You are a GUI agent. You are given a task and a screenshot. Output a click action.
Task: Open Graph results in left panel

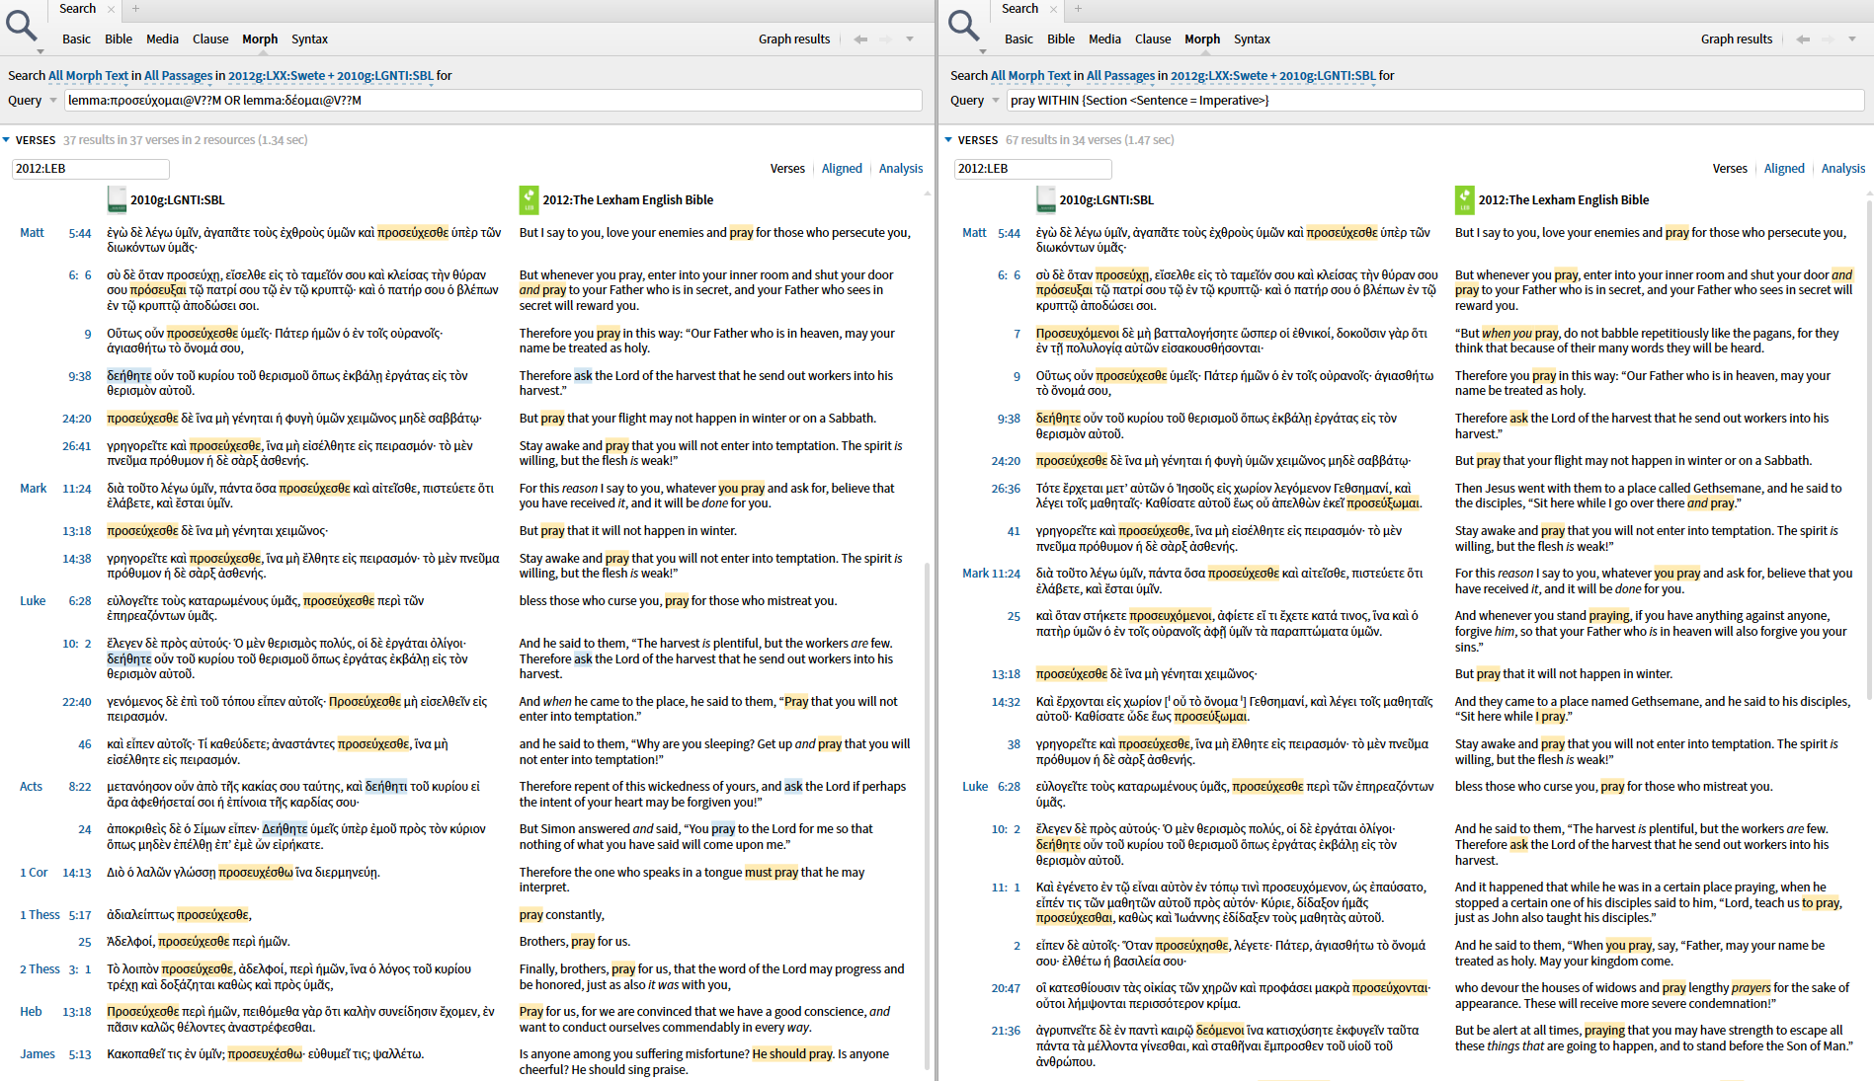[794, 39]
